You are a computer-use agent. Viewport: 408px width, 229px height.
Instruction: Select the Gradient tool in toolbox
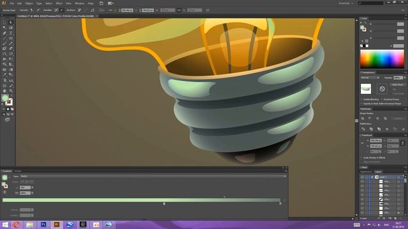[11, 69]
